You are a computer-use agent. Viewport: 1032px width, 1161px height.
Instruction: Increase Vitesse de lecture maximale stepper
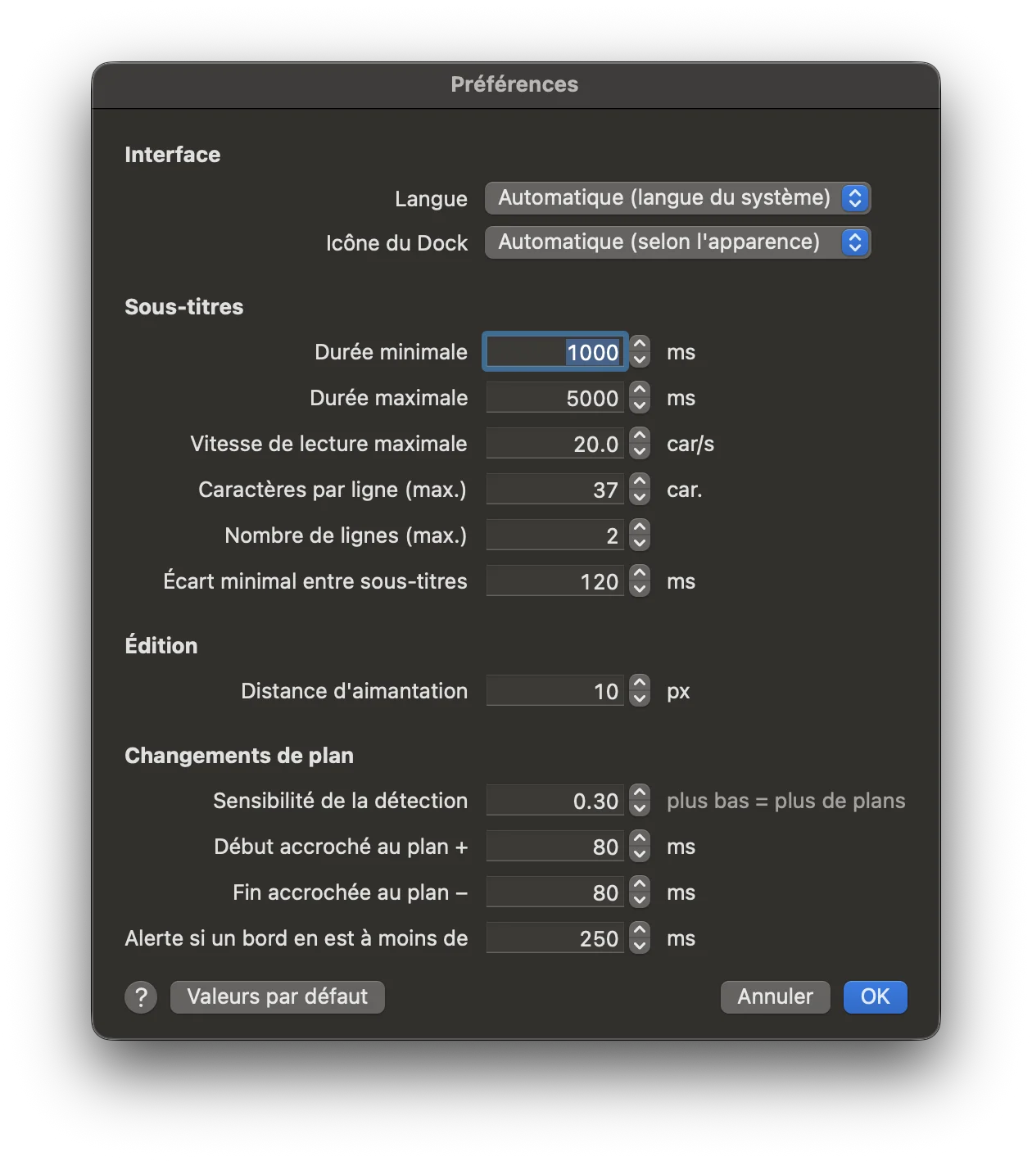pyautogui.click(x=640, y=436)
